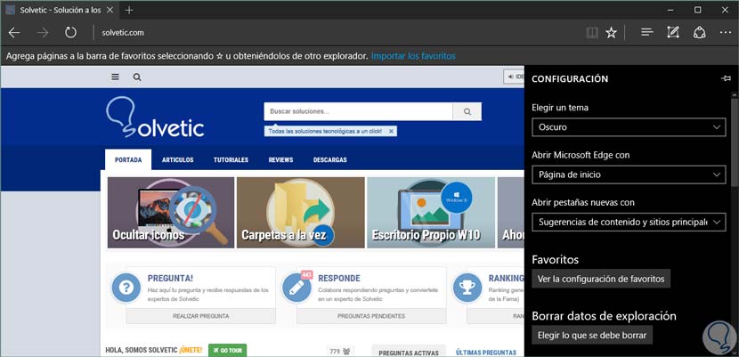Click the ¡ÚNETE! link
This screenshot has width=739, height=357.
[191, 350]
